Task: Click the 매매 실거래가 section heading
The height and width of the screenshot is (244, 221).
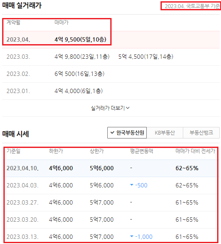Action: click(22, 6)
